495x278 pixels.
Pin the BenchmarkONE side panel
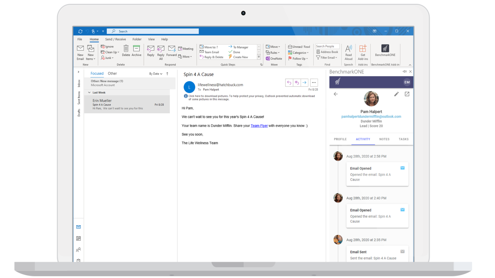tap(404, 71)
